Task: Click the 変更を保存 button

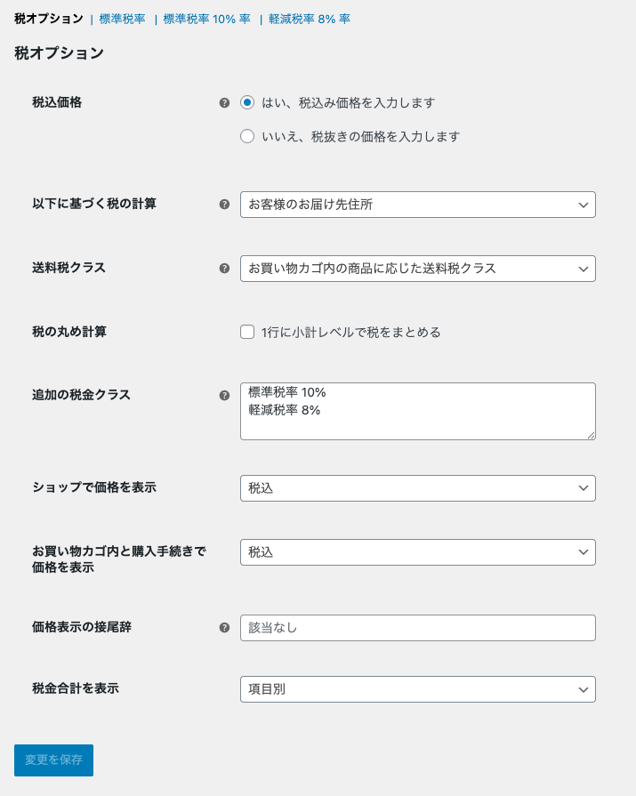Action: (53, 760)
